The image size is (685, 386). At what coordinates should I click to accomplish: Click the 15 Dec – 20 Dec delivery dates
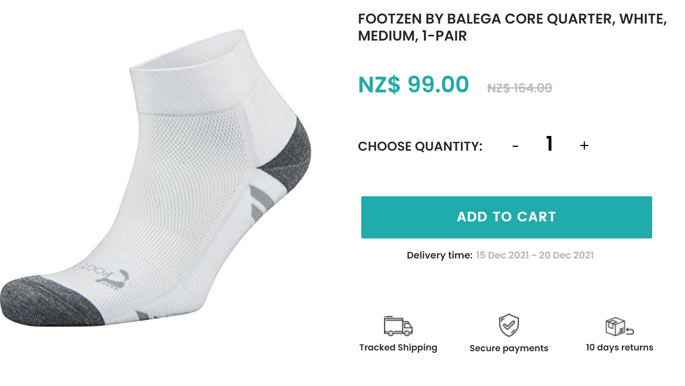click(x=535, y=255)
